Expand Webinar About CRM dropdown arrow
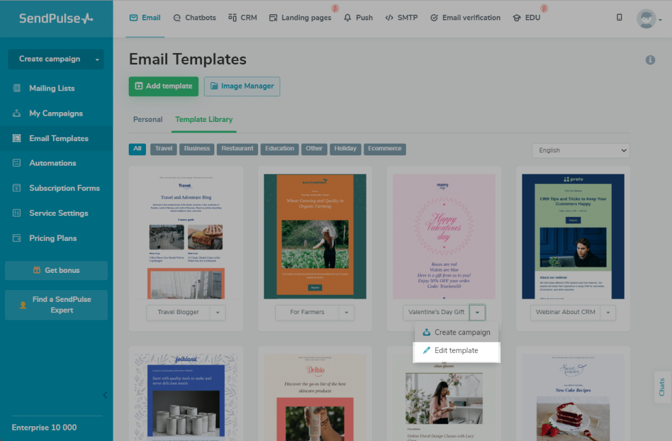This screenshot has width=672, height=441. click(x=608, y=312)
